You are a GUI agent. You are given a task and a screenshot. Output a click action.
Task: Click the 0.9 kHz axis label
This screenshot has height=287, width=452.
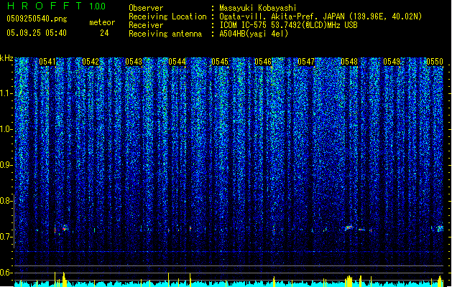click(x=7, y=165)
